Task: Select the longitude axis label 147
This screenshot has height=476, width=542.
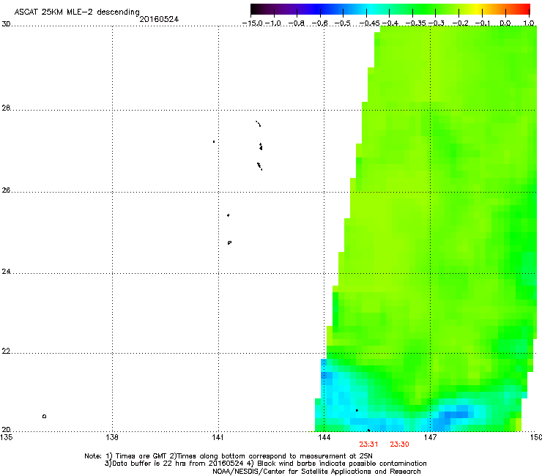Action: 430,437
